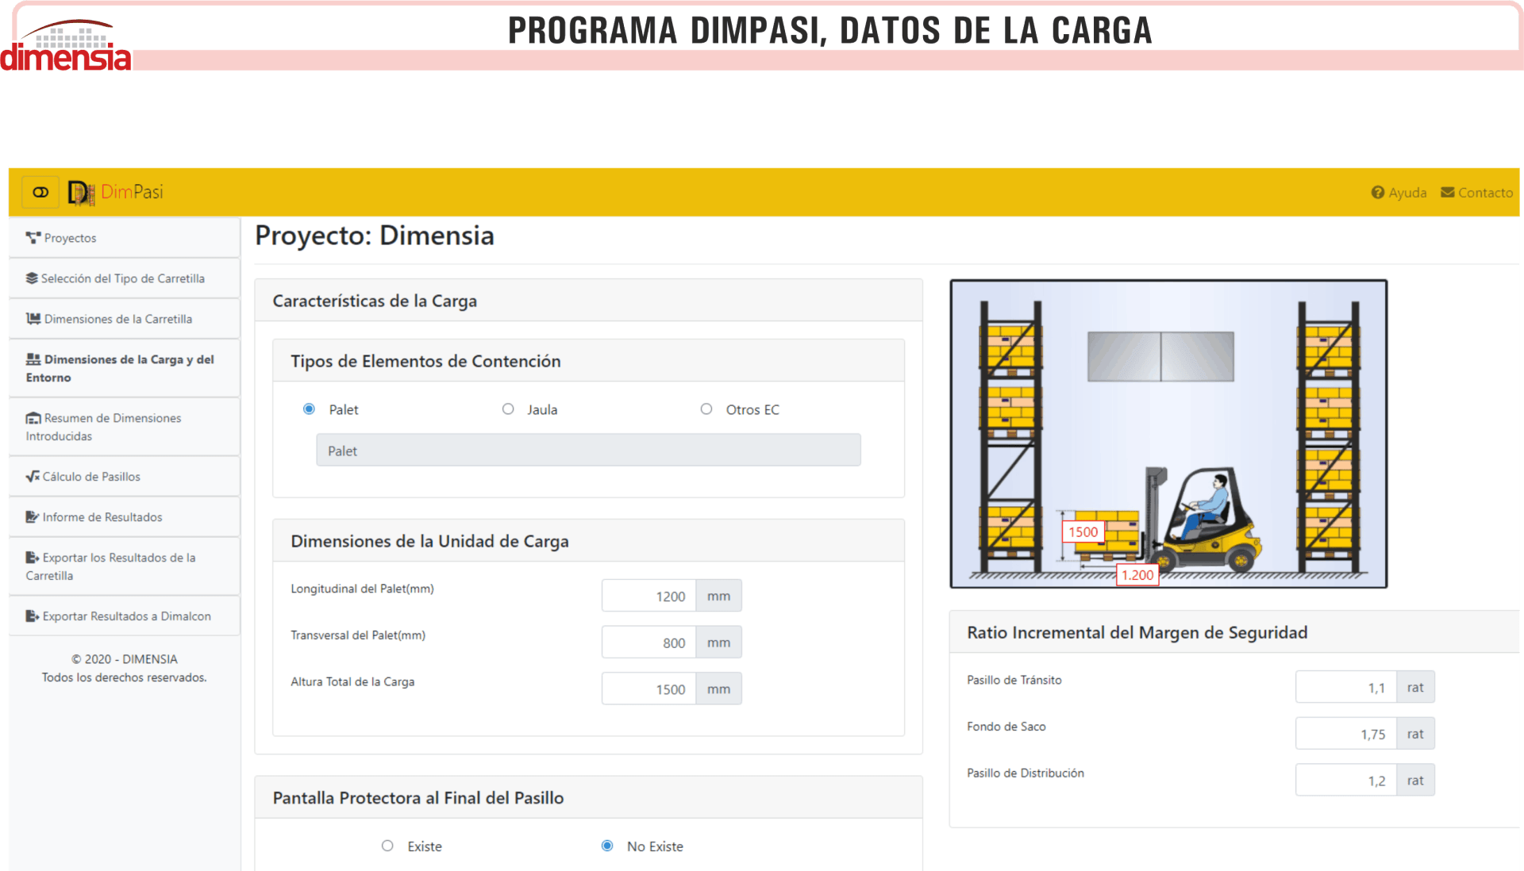
Task: Click the Proyectos icon in the sidebar
Action: [x=33, y=237]
